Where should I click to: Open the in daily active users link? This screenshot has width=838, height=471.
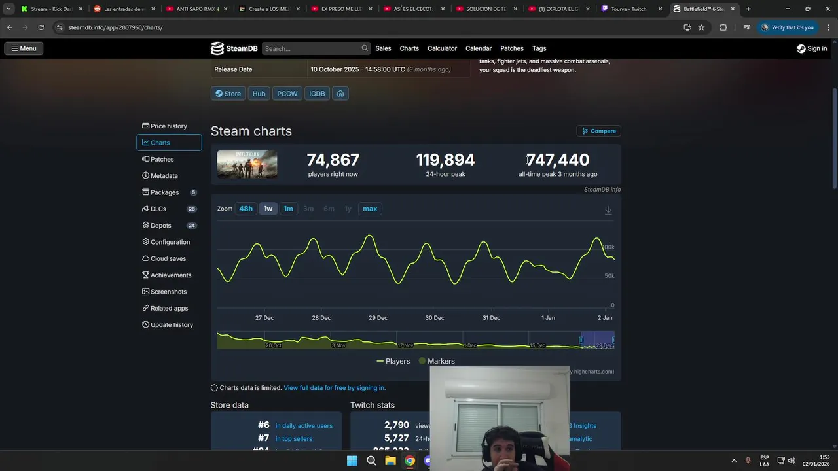tap(304, 426)
